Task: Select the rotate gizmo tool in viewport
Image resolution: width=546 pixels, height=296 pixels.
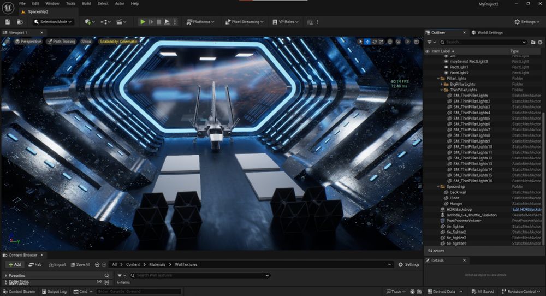Action: pos(375,42)
